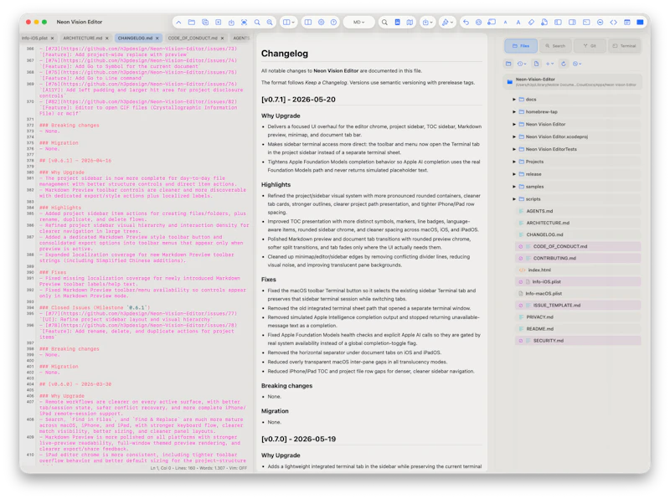
Task: Select Neon-Vision-Editor project root row
Action: click(x=573, y=81)
